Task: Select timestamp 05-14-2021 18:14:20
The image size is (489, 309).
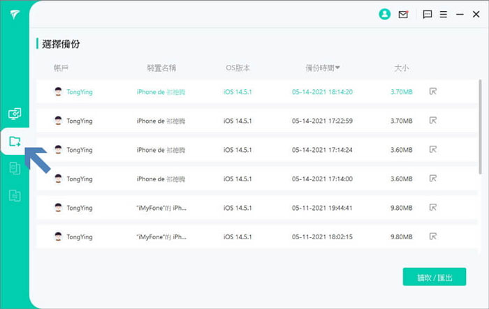Action: tap(322, 92)
